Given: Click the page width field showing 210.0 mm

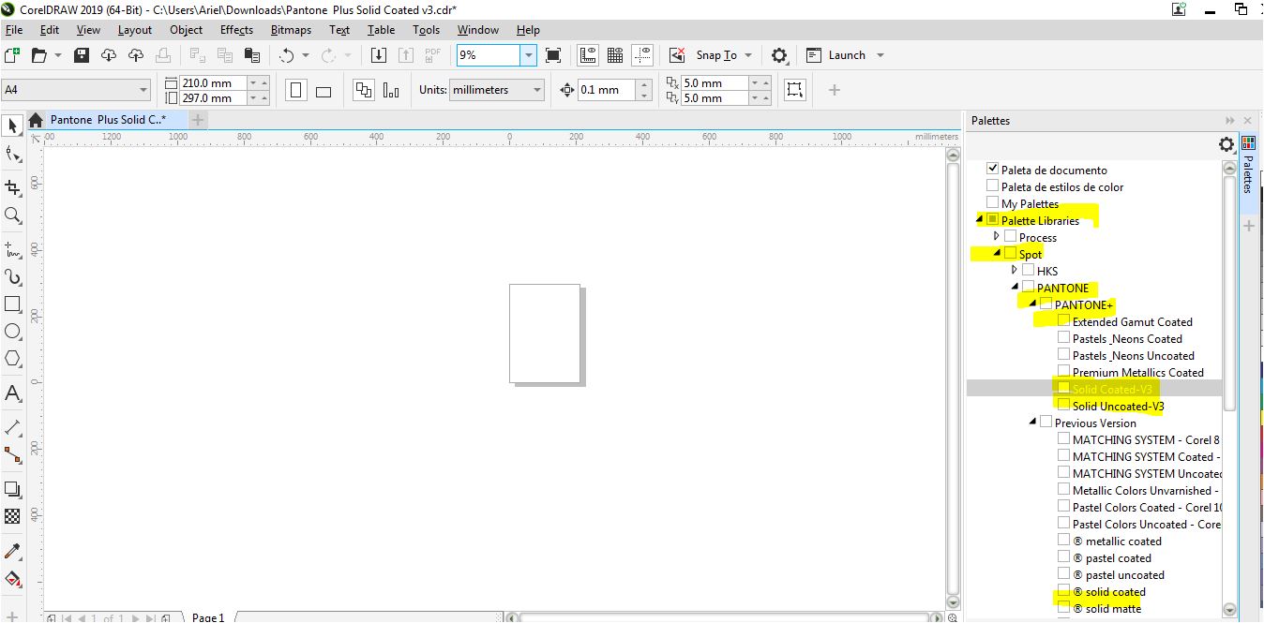Looking at the screenshot, I should (x=214, y=82).
